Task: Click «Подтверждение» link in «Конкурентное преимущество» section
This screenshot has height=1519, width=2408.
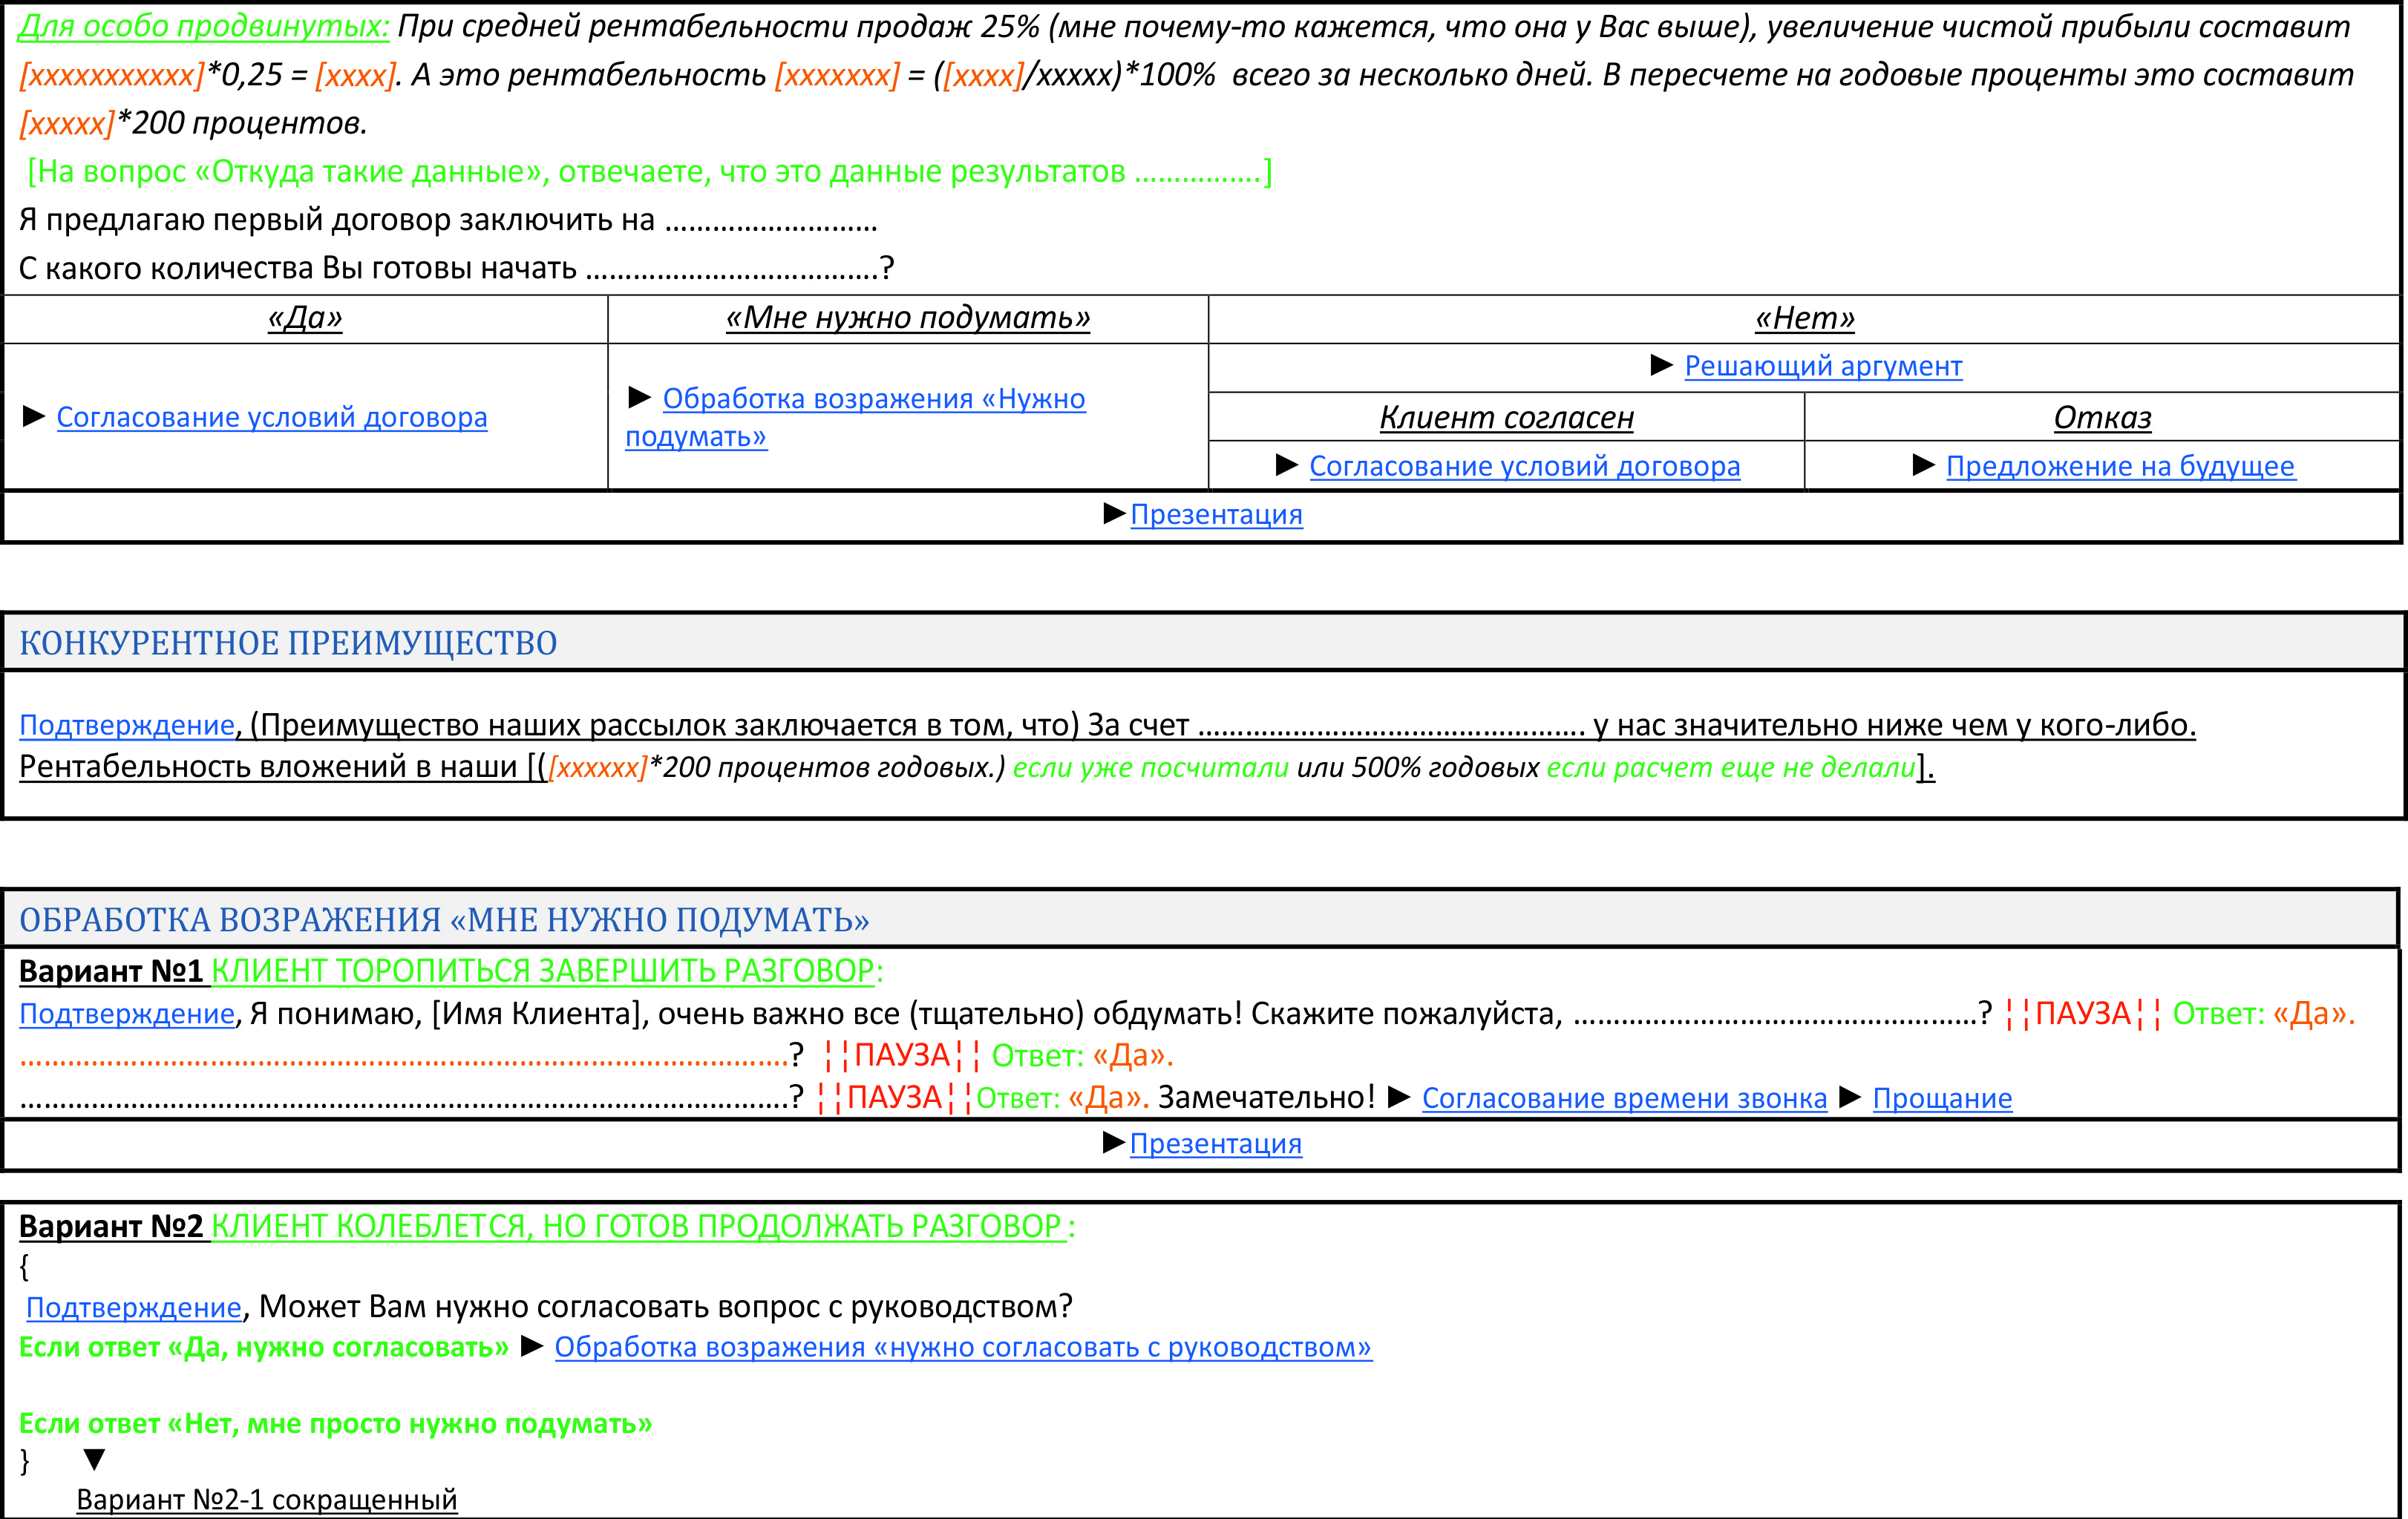Action: coord(127,725)
